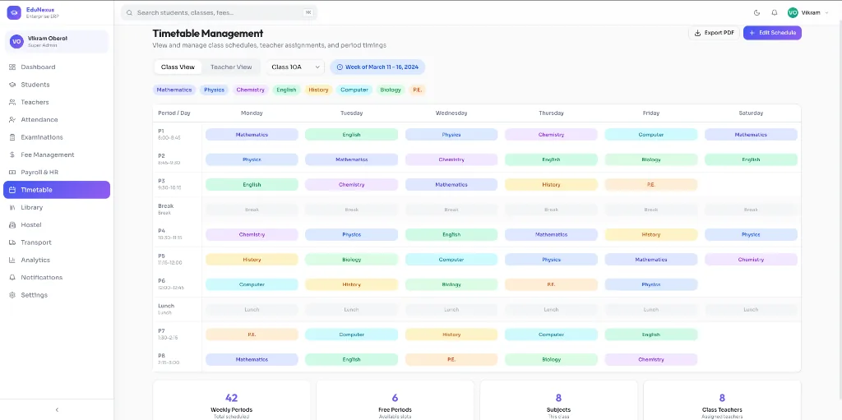
Task: Select Monday P6 Computer slot
Action: [x=252, y=284]
